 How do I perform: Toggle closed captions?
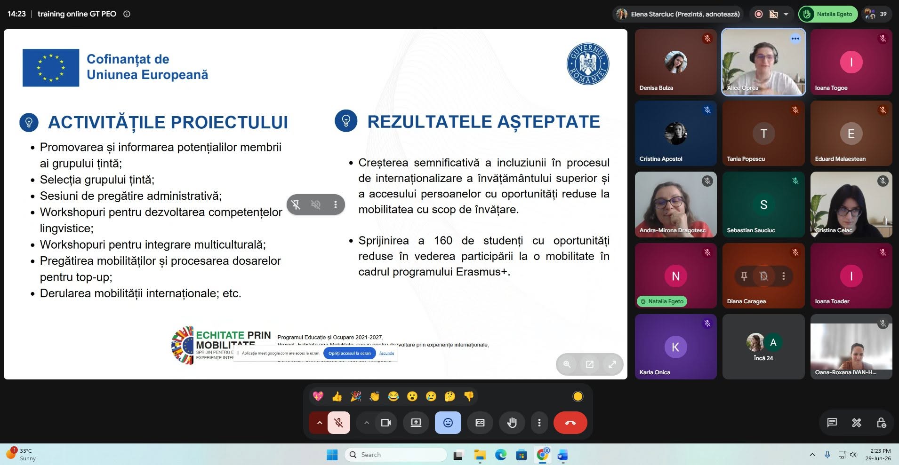click(x=480, y=423)
